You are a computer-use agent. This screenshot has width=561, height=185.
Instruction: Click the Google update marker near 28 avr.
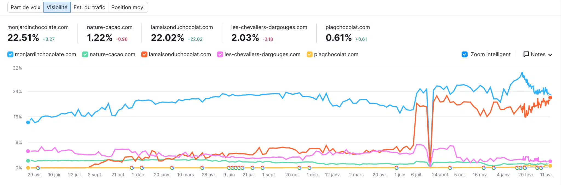pos(202,168)
